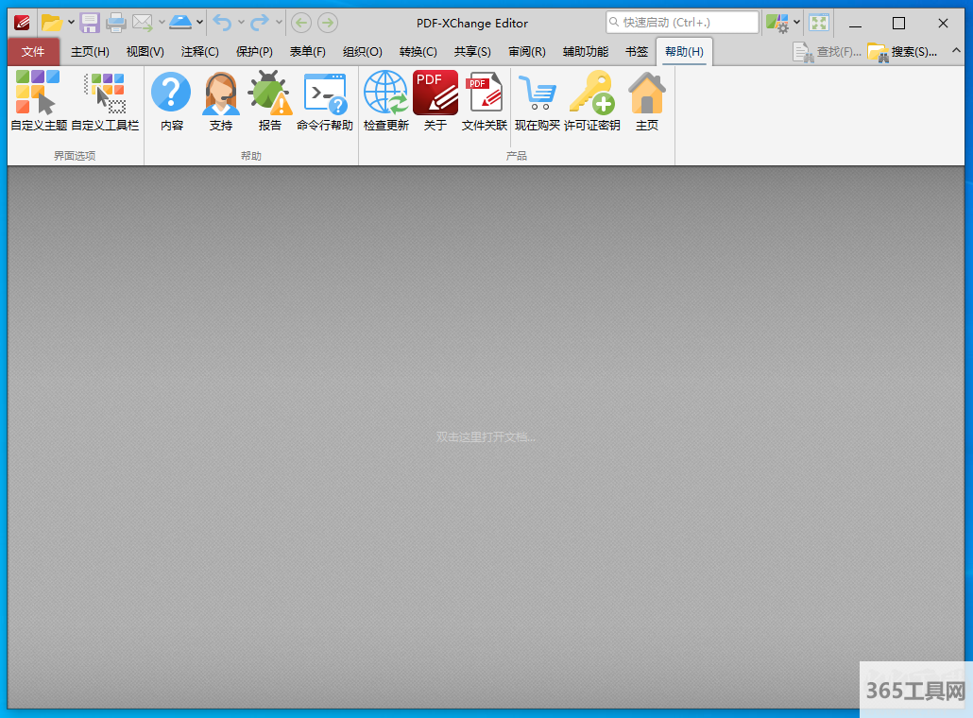Click 双击这里打开文档 text in empty workspace

point(486,436)
